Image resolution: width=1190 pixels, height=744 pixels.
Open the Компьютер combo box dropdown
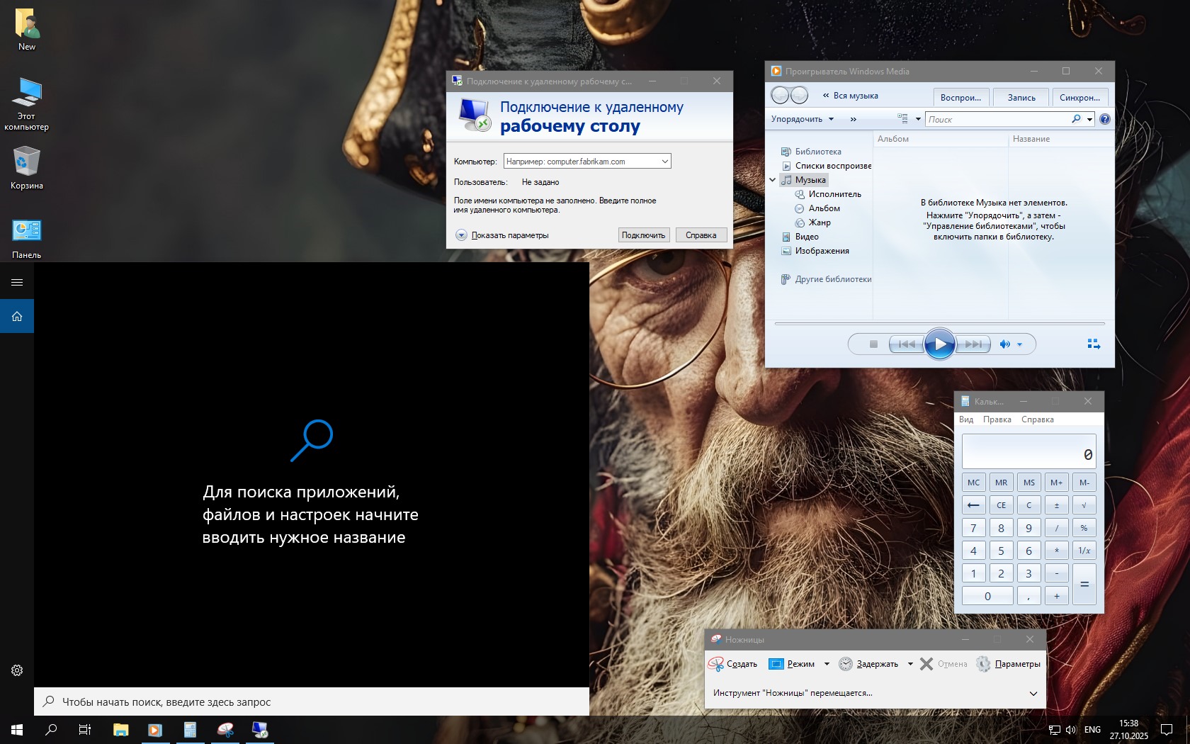tap(664, 162)
